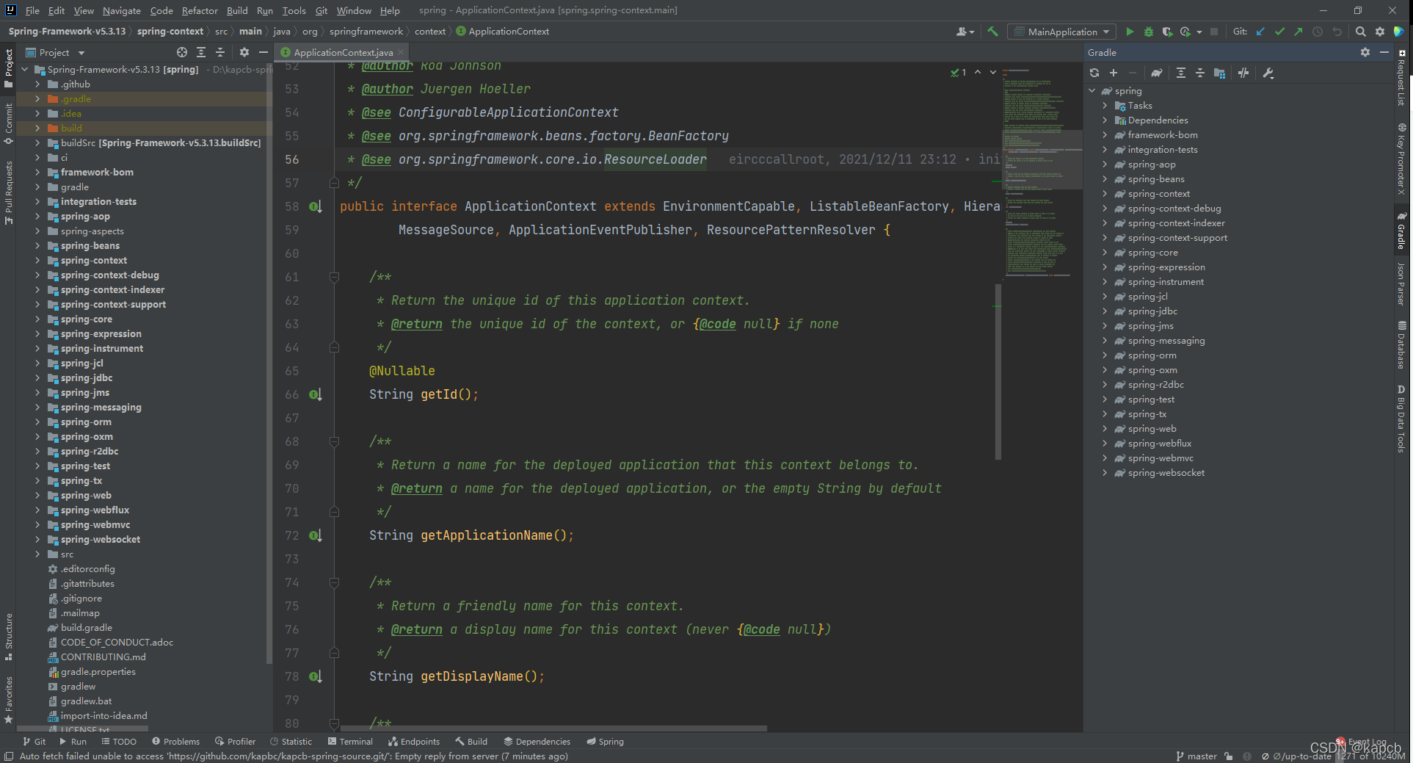This screenshot has width=1413, height=763.
Task: Click the editor horizontal scrollbar
Action: click(x=552, y=728)
